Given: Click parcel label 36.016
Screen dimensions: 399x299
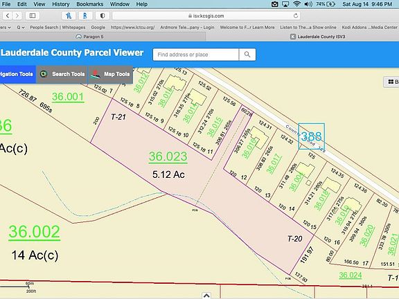Looking at the screenshot, I should [249, 148].
